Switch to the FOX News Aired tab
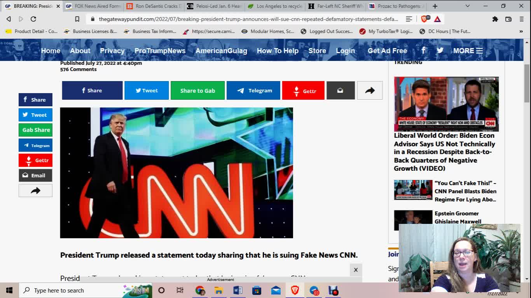This screenshot has height=298, width=531. click(93, 6)
